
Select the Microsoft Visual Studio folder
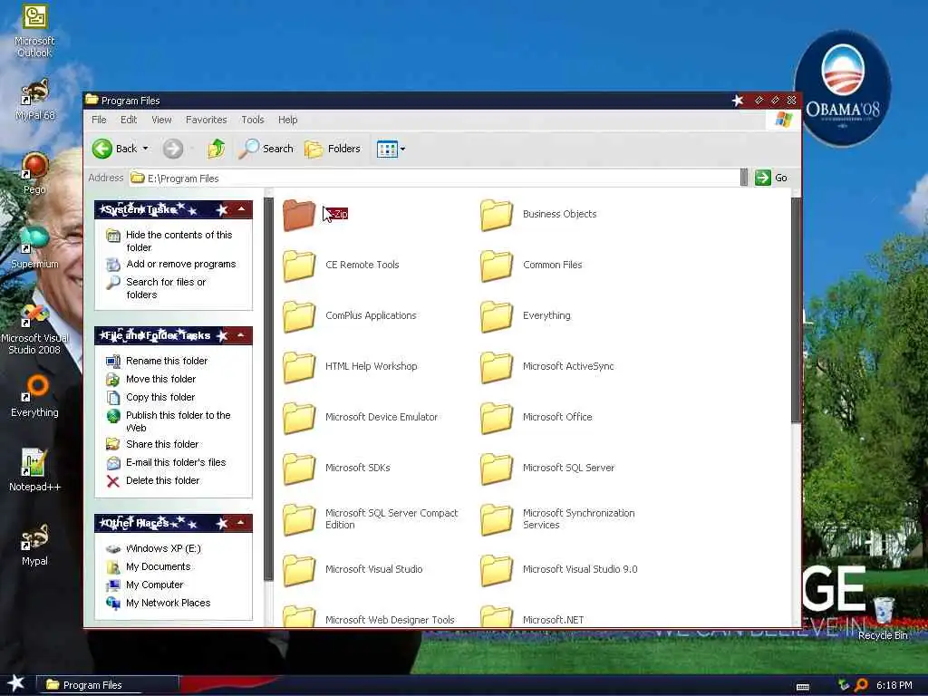pos(353,569)
